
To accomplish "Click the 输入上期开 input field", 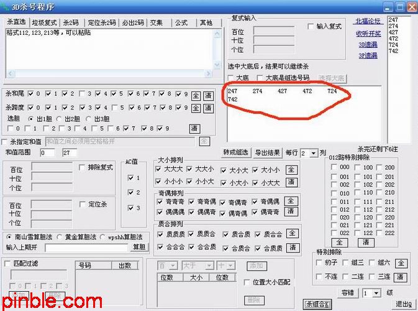I will click(x=86, y=248).
